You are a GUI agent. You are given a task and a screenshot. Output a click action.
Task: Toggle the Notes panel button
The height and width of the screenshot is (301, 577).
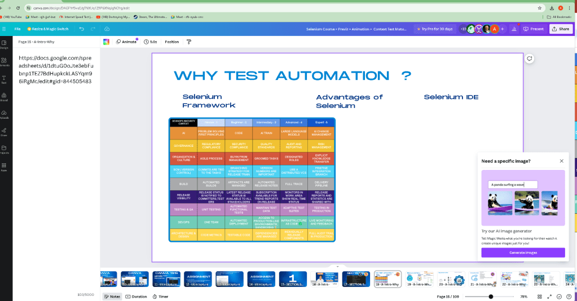pyautogui.click(x=112, y=296)
